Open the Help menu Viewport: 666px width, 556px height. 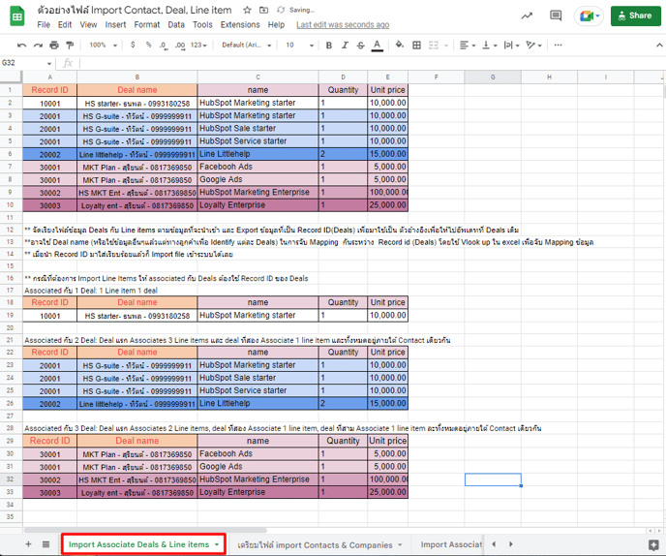tap(276, 24)
